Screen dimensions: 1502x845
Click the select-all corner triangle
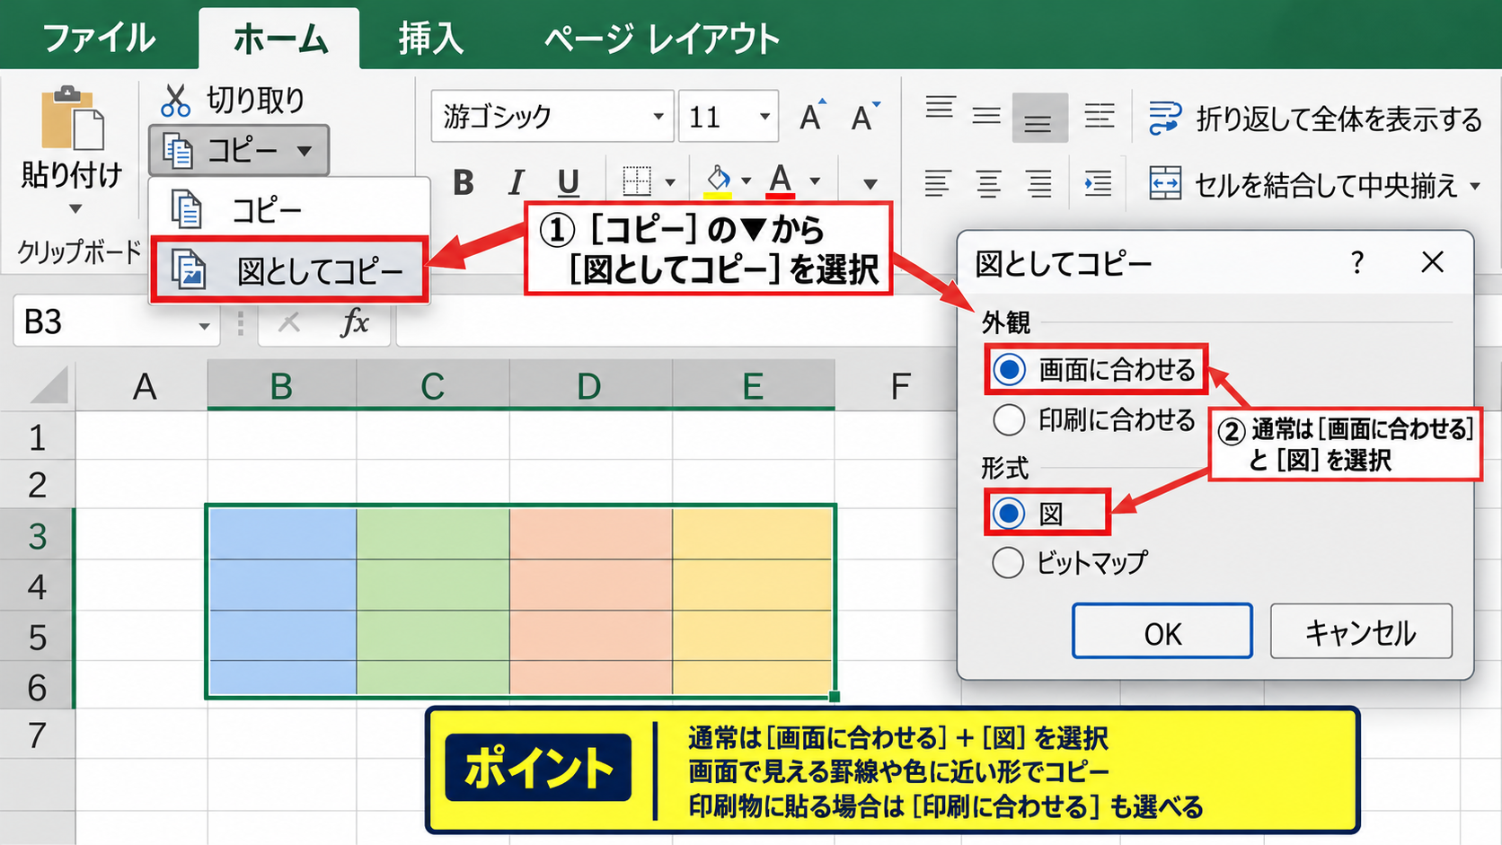49,385
